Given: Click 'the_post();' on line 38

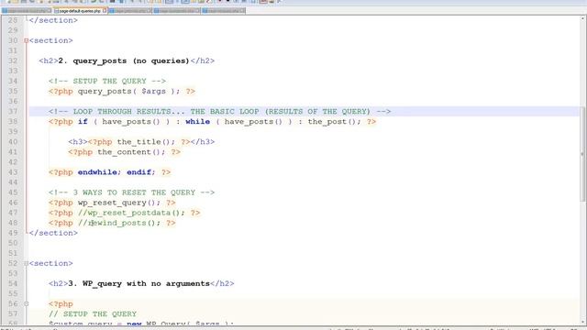Looking at the screenshot, I should pos(334,122).
